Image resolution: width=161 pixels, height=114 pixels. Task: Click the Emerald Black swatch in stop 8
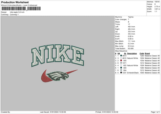coord(121,73)
